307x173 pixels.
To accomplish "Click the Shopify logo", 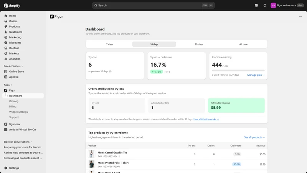I will [12, 5].
